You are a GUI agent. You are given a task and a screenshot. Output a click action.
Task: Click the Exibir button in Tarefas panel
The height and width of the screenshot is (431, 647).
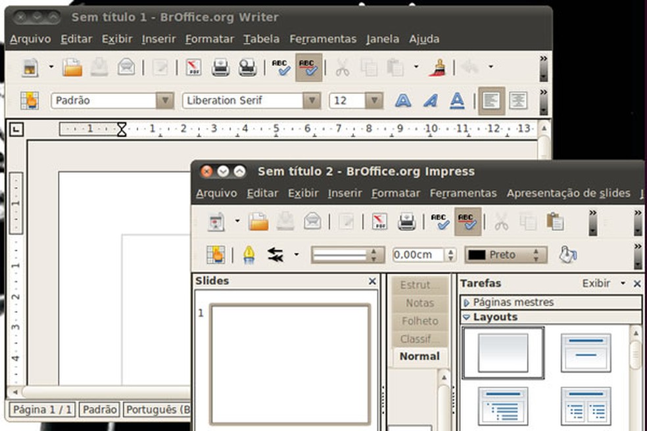tap(596, 283)
